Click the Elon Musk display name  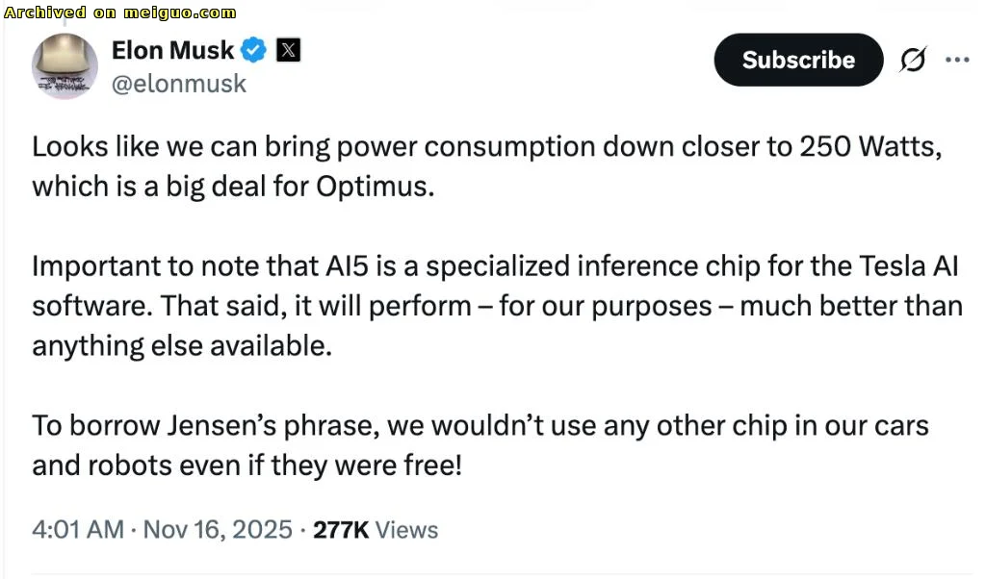click(172, 50)
